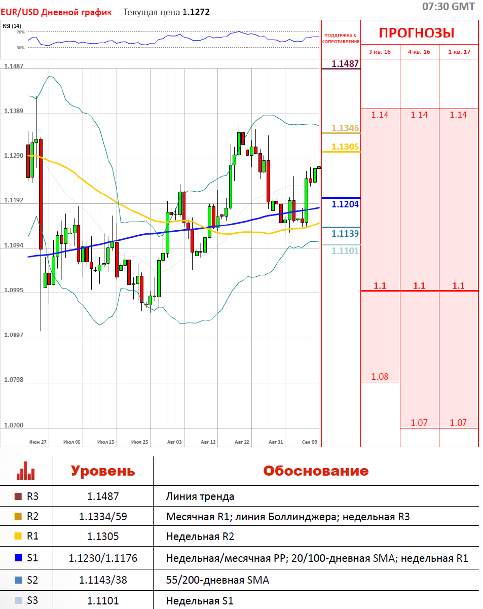Click the "Авг 22" date axis label
This screenshot has height=609, width=483.
click(x=242, y=442)
